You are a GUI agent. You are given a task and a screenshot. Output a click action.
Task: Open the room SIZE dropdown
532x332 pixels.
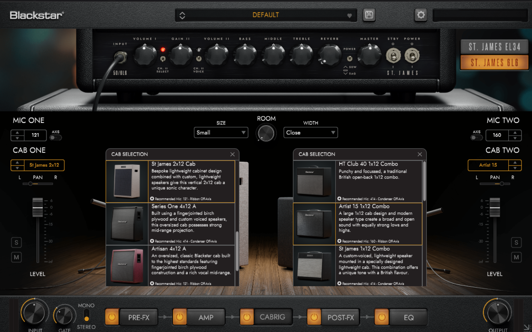(x=221, y=132)
